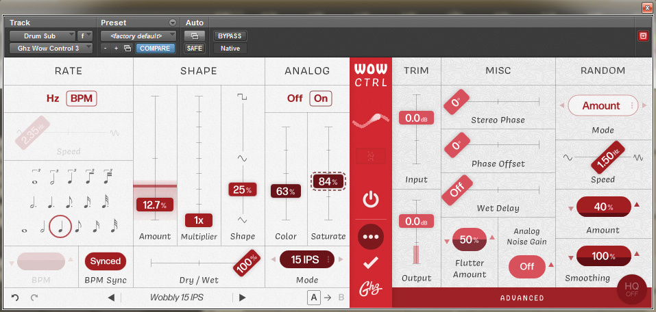Screen dimensions: 656x312
Task: Click the wow waveform display icon
Action: click(x=371, y=120)
